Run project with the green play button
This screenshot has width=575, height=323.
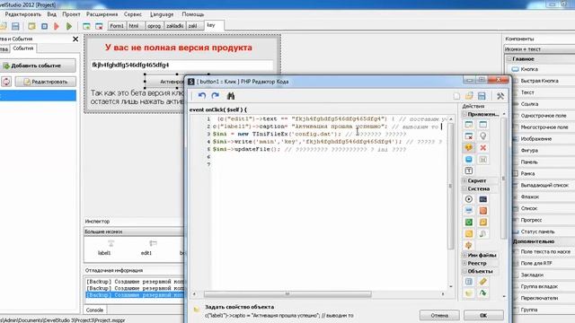69,26
